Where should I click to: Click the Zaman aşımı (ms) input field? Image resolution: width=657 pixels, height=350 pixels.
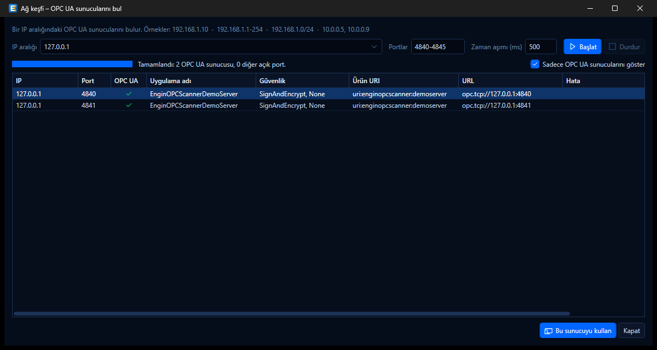[541, 47]
